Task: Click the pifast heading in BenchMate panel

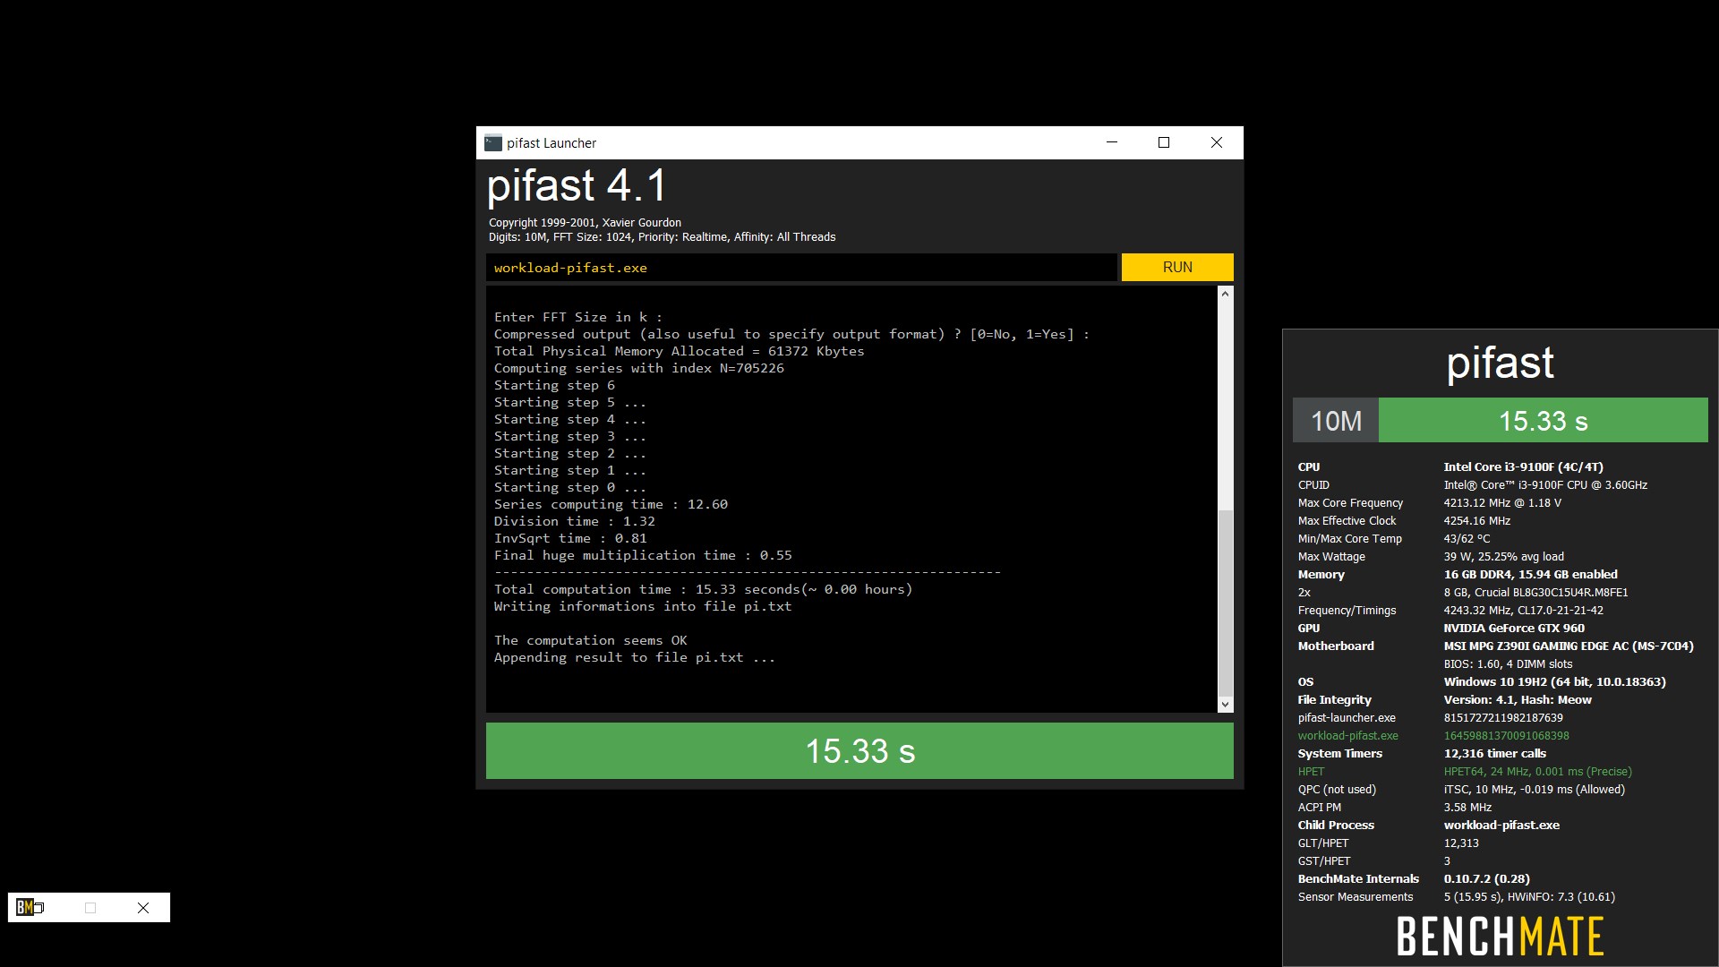Action: pos(1501,363)
